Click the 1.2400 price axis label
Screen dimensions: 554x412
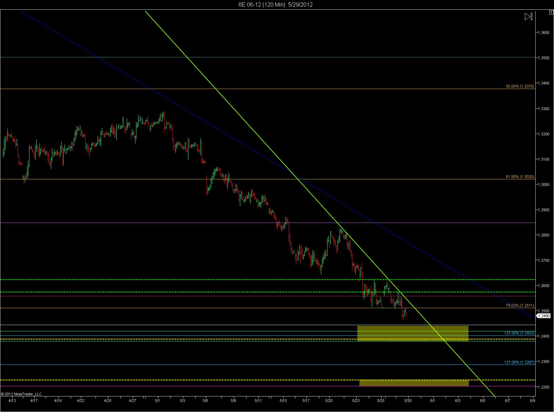pyautogui.click(x=543, y=336)
